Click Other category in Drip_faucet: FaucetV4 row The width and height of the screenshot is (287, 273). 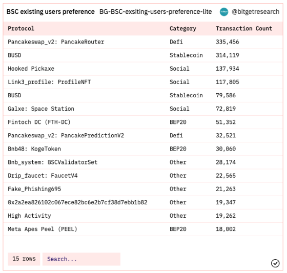(x=178, y=176)
